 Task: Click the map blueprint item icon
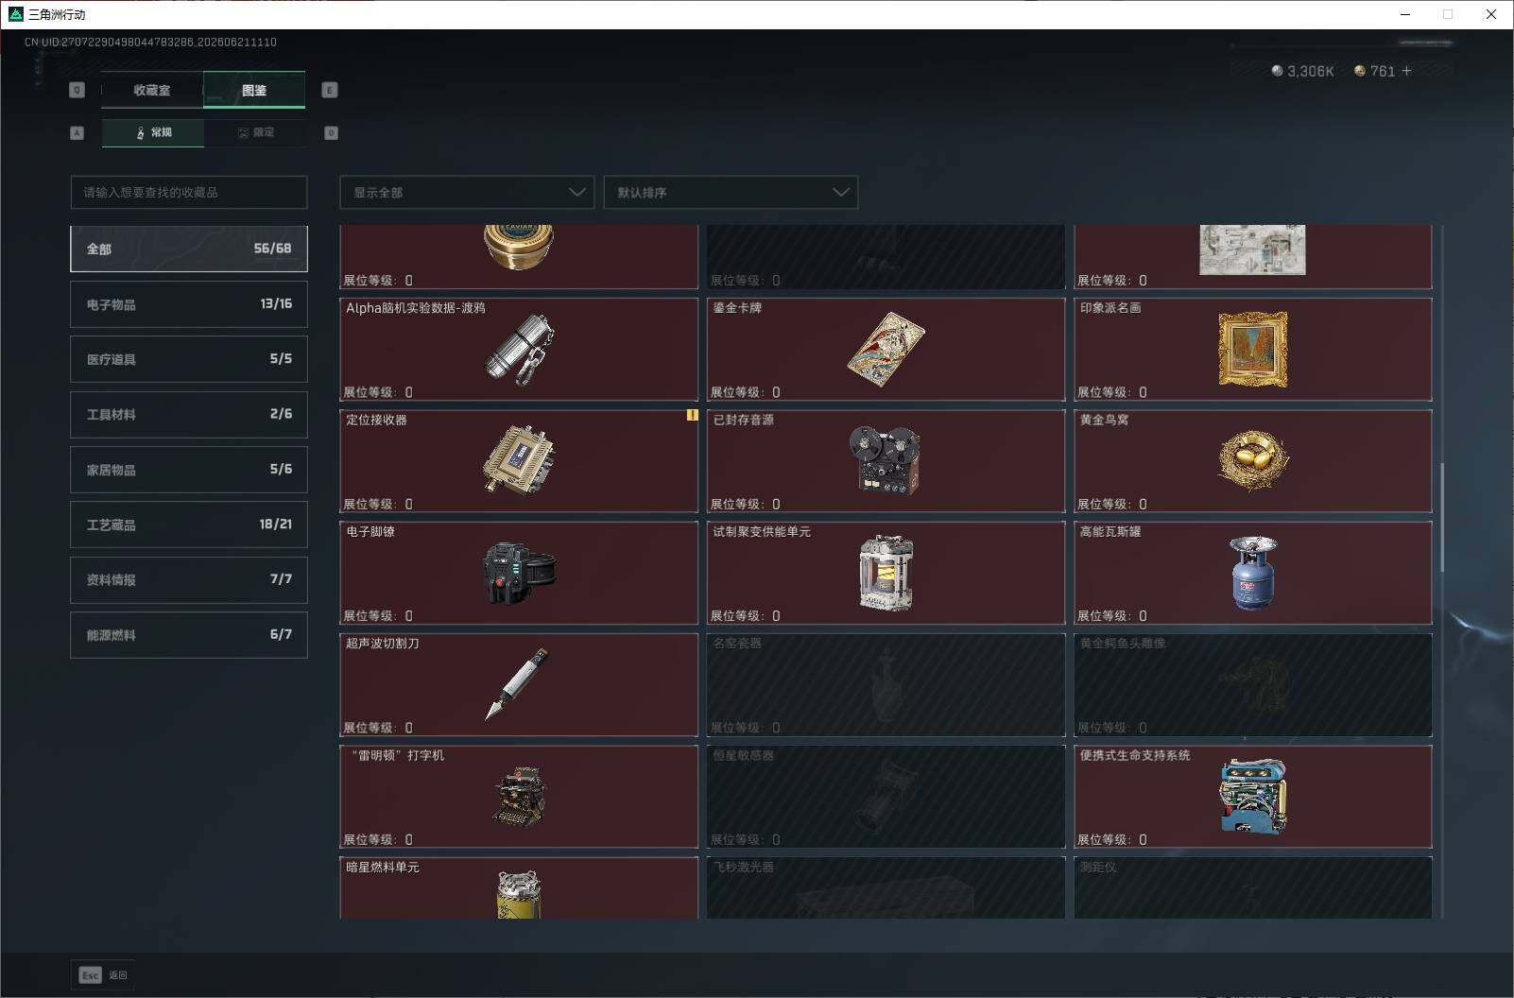[x=1252, y=249]
